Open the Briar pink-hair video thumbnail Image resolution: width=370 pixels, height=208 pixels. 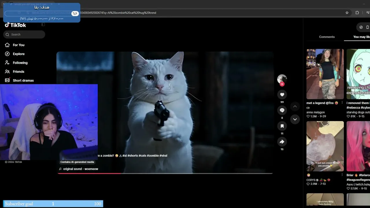(358, 146)
